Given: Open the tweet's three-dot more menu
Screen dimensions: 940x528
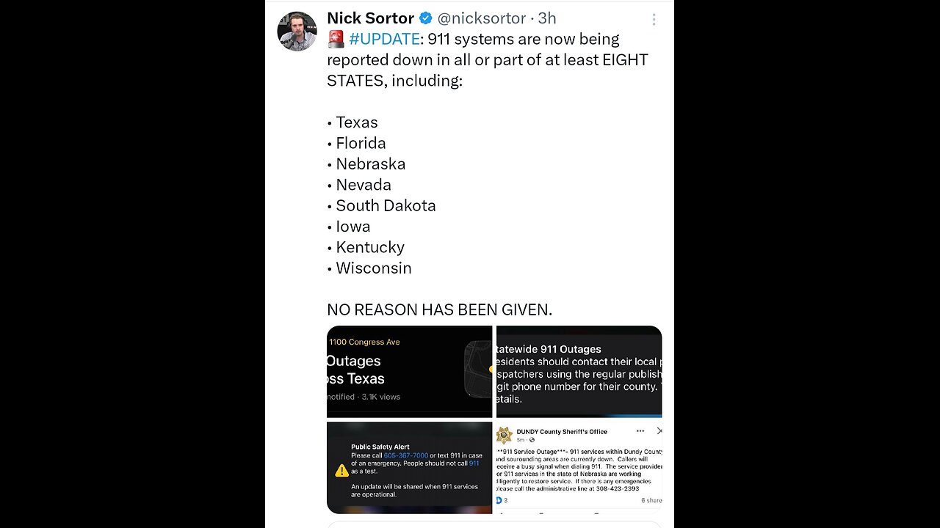Looking at the screenshot, I should click(653, 20).
